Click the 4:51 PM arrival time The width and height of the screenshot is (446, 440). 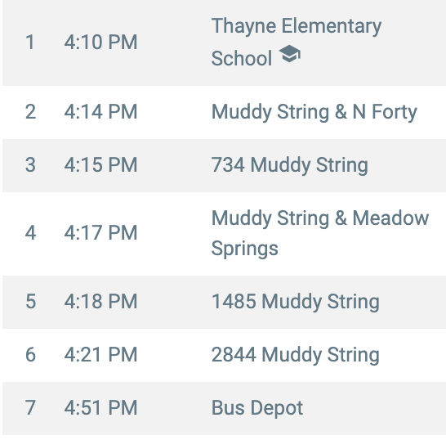100,408
